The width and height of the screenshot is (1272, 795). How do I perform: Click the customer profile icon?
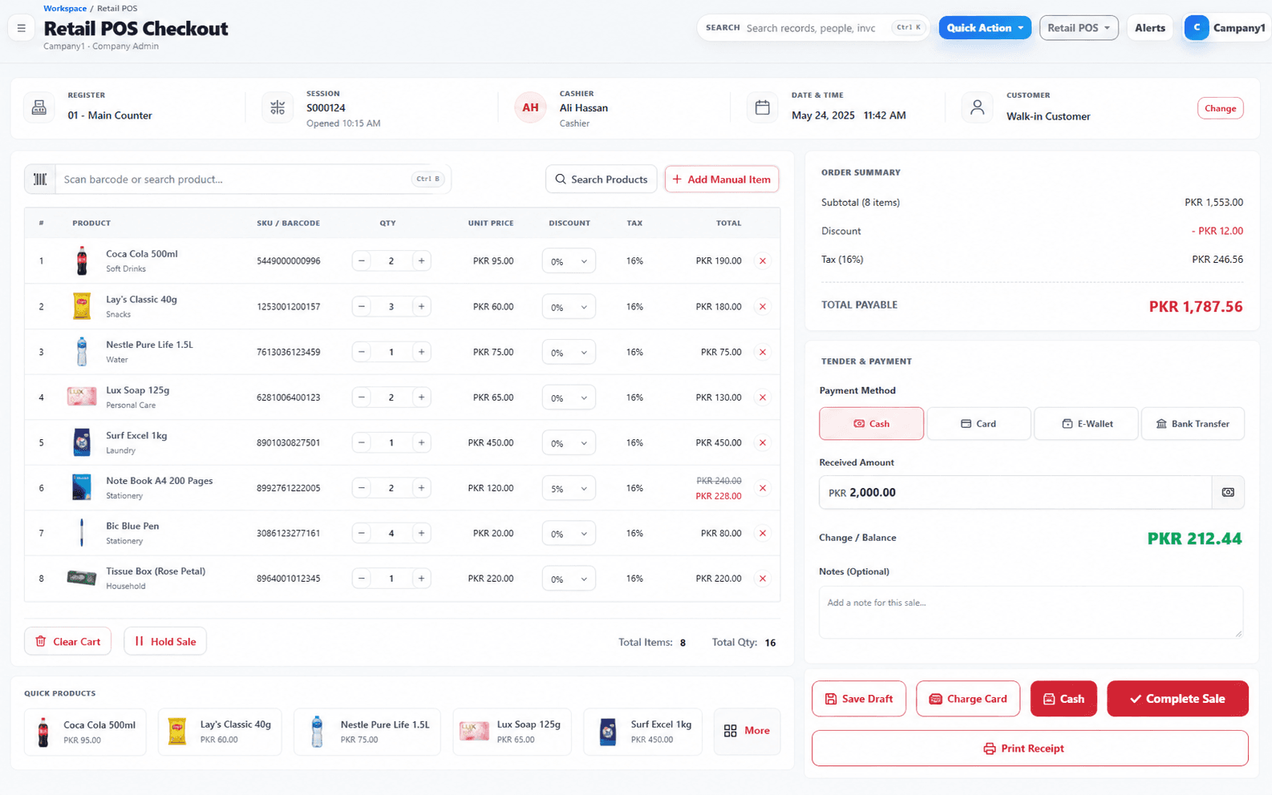coord(977,107)
